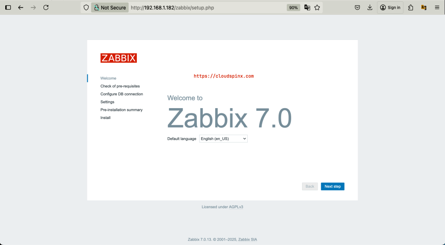Show the downloads panel
The image size is (445, 245).
(x=370, y=8)
